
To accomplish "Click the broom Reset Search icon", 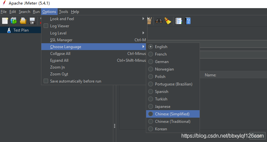I will click(x=168, y=21).
